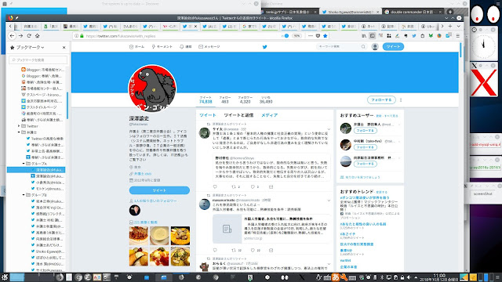Open 通知 in Twitter navigation
Image resolution: width=502 pixels, height=282 pixels.
[x=185, y=47]
